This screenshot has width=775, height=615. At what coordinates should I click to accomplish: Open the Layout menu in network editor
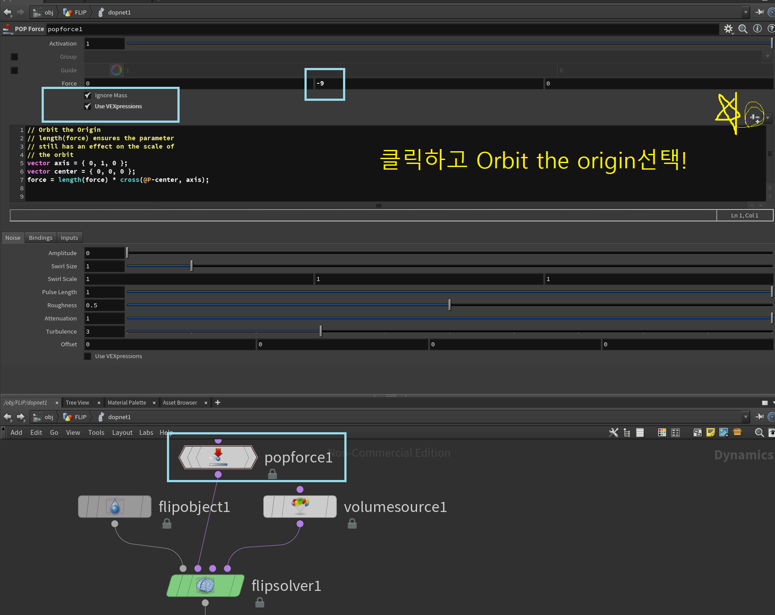tap(122, 433)
